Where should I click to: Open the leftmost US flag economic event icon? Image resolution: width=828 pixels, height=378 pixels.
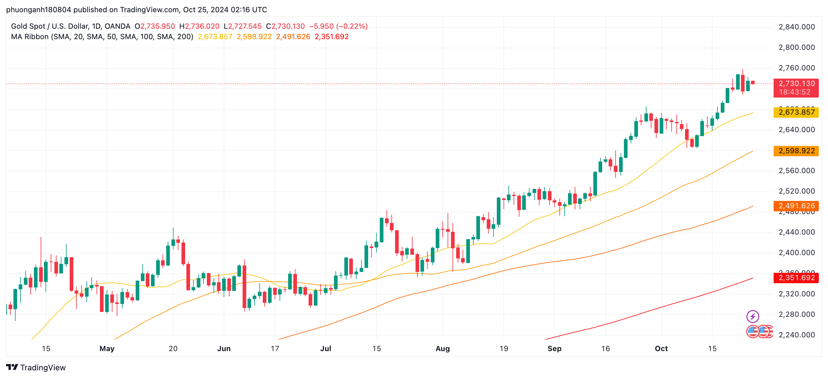(x=753, y=331)
